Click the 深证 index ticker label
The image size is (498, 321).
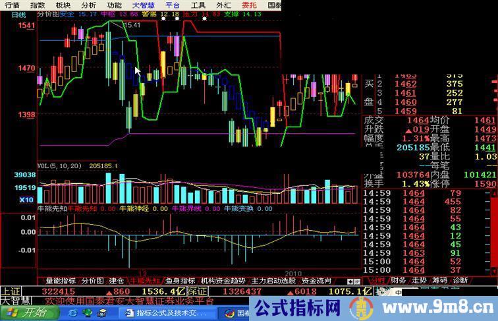pos(198,291)
